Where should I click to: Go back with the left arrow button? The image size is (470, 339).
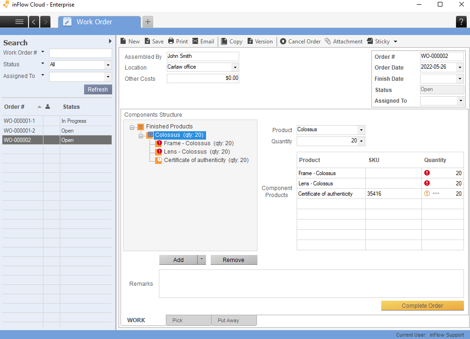tap(34, 22)
